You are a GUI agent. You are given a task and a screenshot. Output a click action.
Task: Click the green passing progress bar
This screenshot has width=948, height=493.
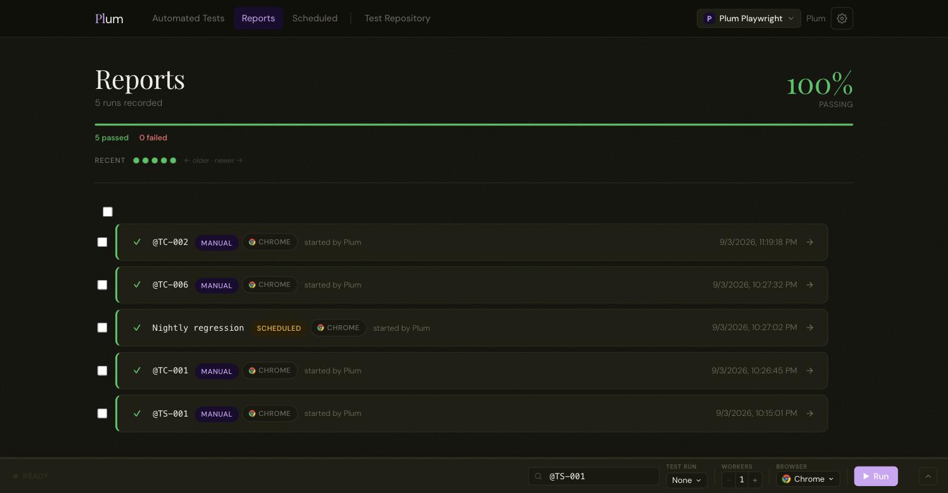pos(474,125)
